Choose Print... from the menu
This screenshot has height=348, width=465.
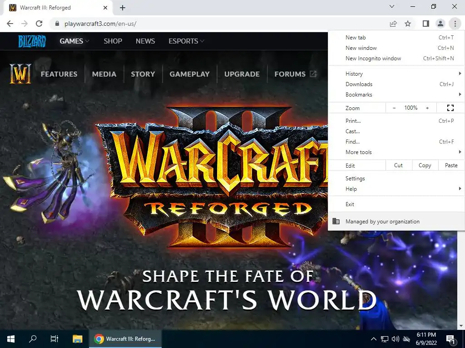pos(396,121)
